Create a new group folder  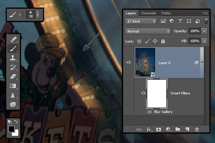pos(178,129)
